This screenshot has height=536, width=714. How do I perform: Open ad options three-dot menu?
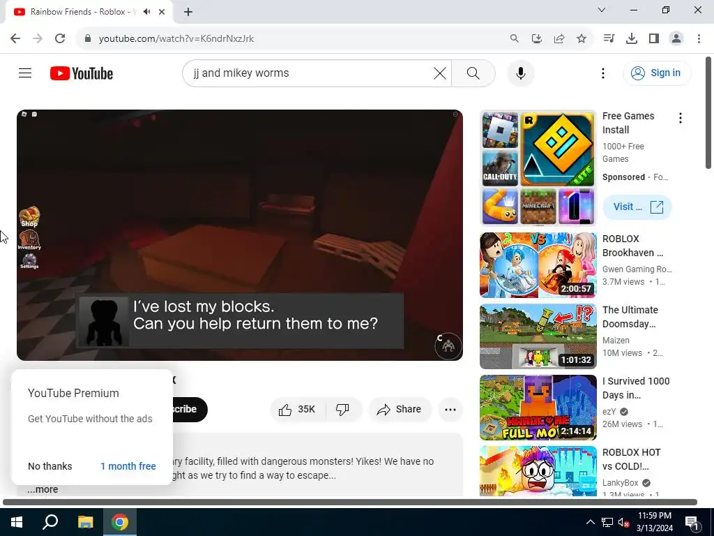click(681, 118)
